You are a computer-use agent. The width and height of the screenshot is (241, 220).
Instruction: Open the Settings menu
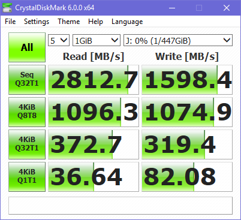click(37, 22)
